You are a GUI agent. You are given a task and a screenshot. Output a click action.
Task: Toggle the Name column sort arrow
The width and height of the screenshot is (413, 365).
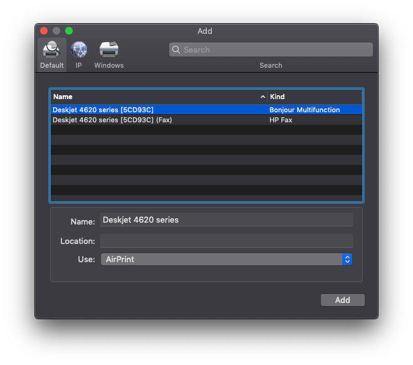click(x=263, y=97)
